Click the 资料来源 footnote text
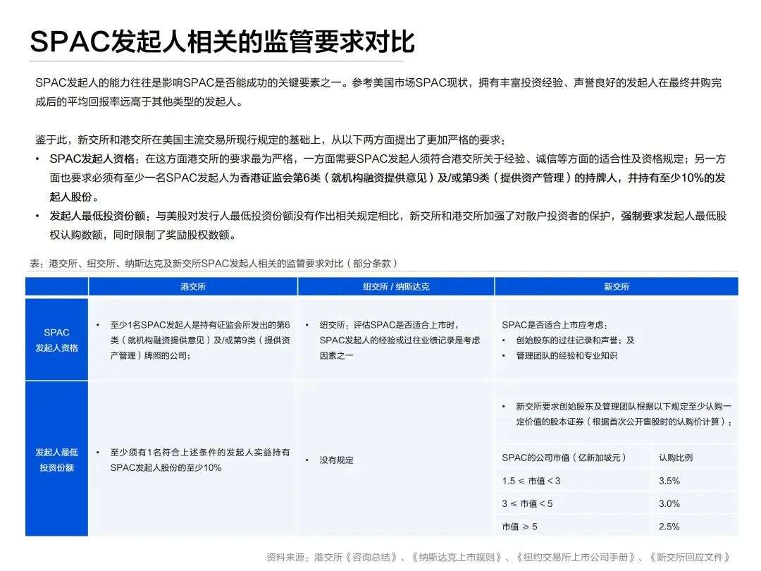The height and width of the screenshot is (571, 761). pos(498,557)
